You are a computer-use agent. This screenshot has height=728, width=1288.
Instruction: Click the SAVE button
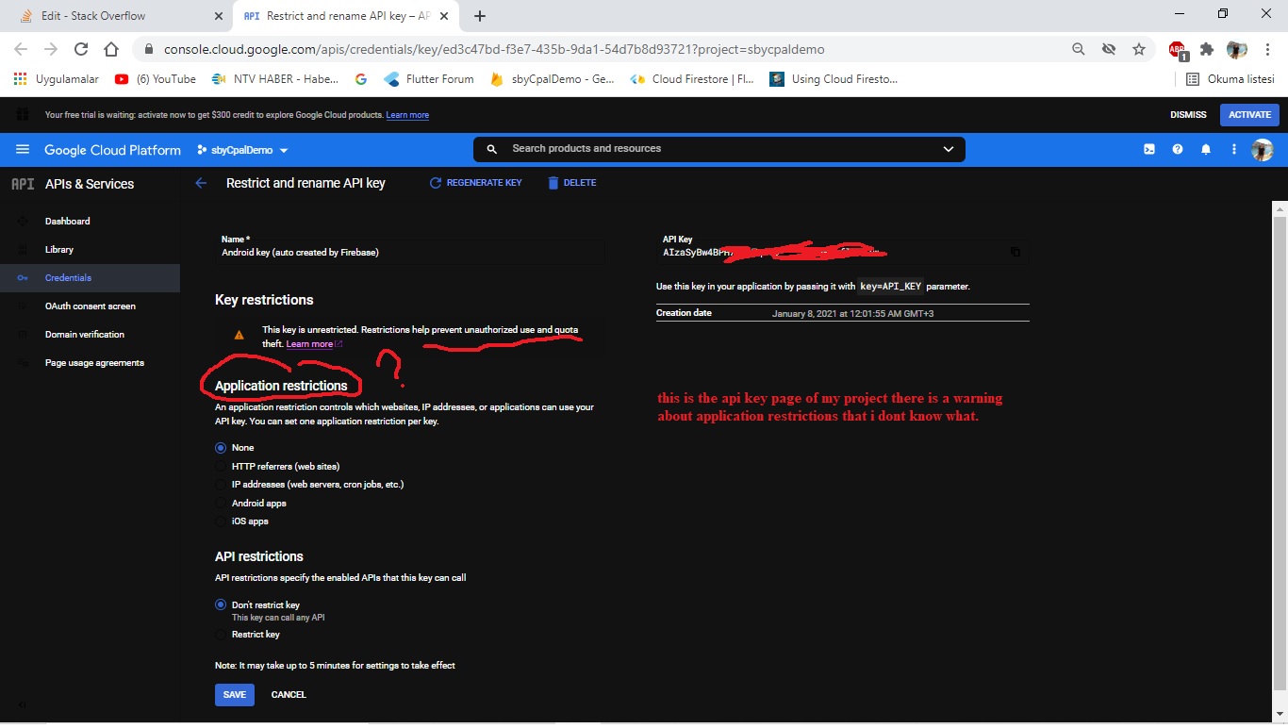(235, 695)
